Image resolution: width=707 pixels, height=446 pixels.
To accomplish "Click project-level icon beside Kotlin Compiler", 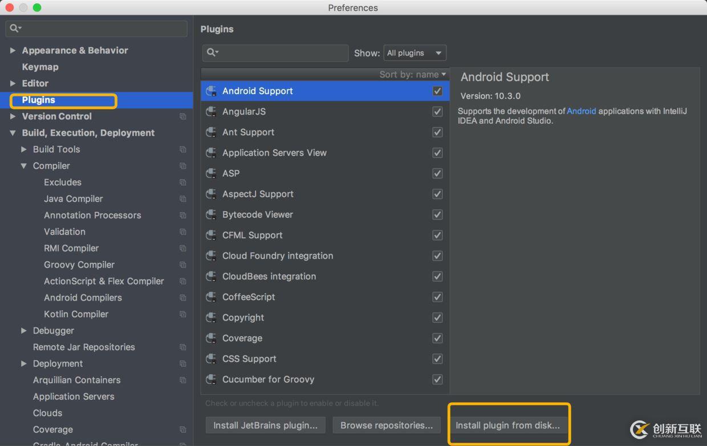I will tap(182, 314).
